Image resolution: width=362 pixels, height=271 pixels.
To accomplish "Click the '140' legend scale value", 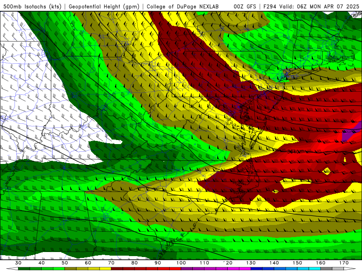I will pyautogui.click(x=274, y=263).
